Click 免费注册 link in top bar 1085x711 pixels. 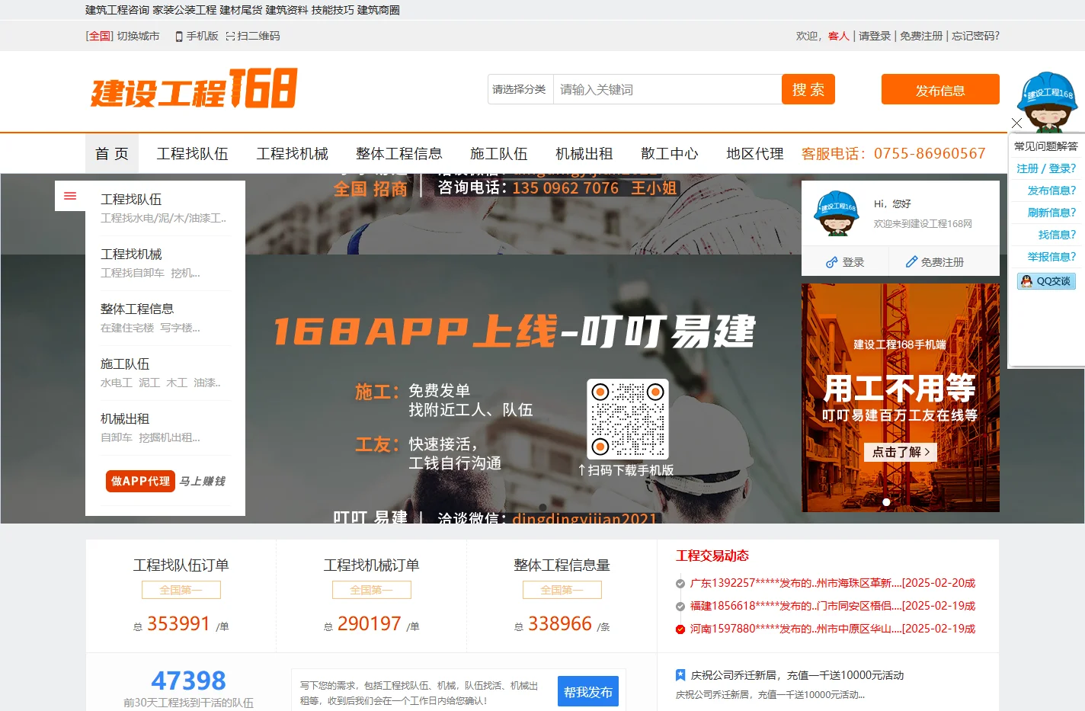(x=921, y=37)
